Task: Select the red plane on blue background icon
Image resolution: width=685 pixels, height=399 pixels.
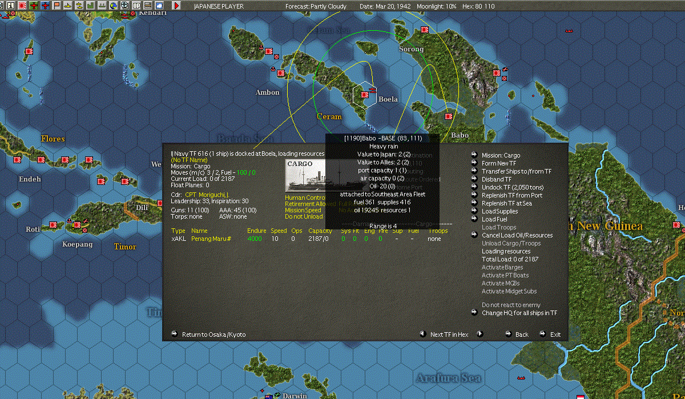Action: [x=45, y=5]
